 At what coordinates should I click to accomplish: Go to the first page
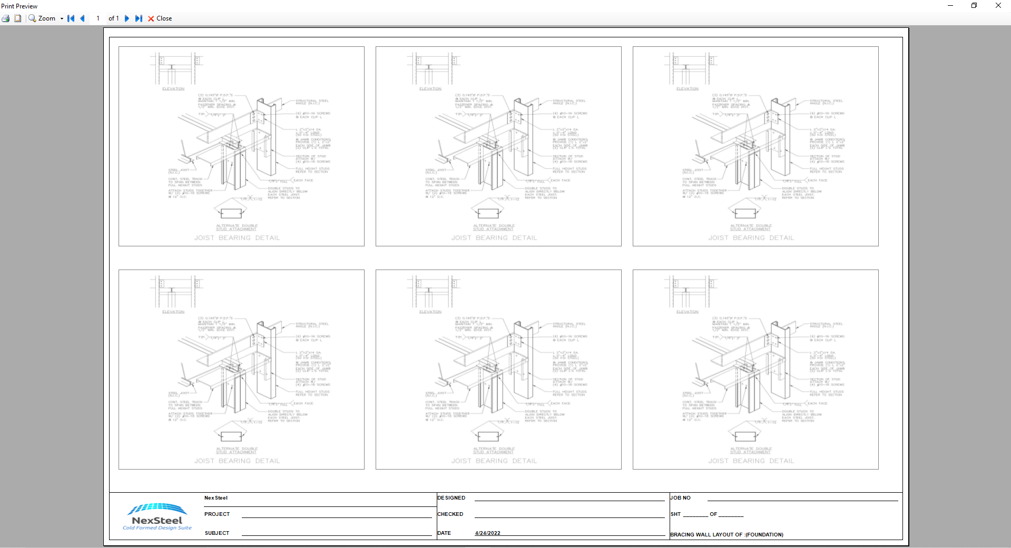[x=71, y=18]
